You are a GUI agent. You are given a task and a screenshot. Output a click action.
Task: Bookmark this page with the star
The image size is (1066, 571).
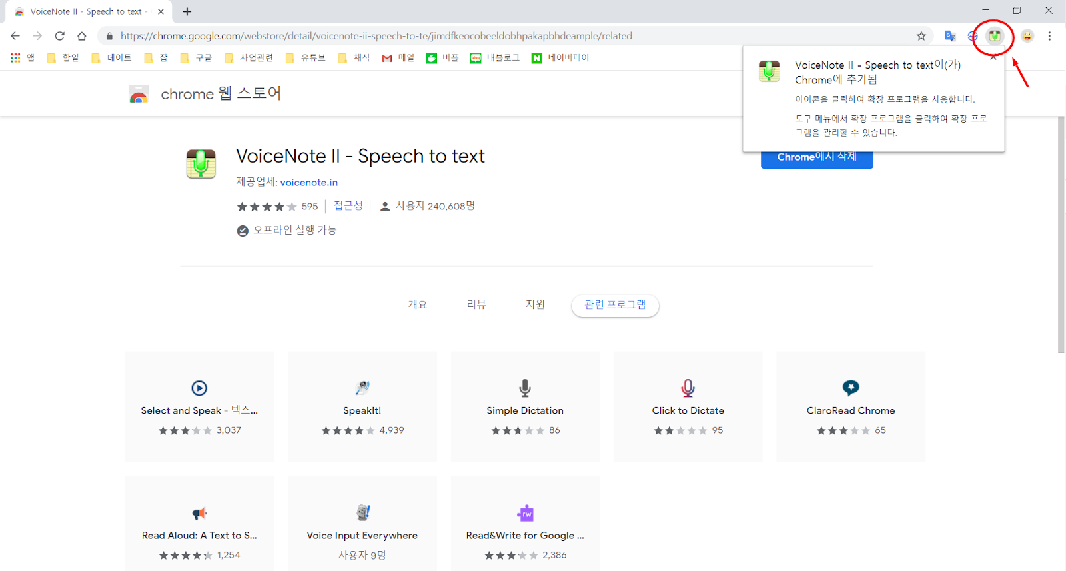[x=921, y=36]
